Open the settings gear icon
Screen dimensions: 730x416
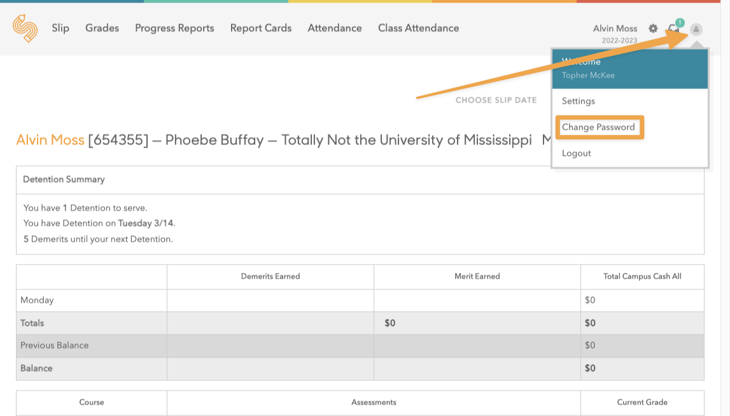[653, 29]
